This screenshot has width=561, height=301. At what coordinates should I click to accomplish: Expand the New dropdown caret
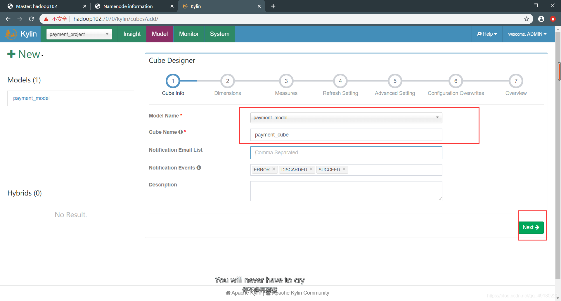[42, 55]
